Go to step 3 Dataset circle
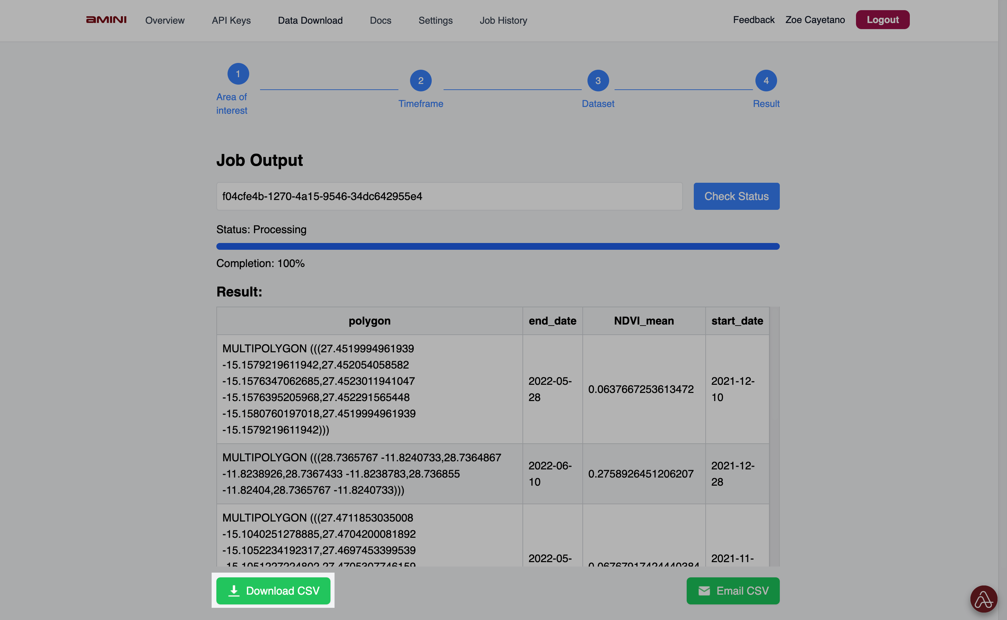 (x=598, y=81)
